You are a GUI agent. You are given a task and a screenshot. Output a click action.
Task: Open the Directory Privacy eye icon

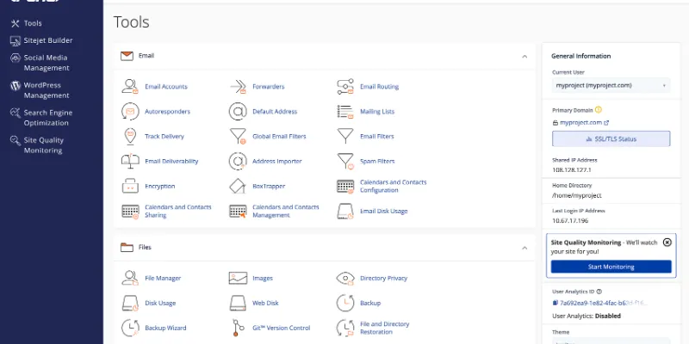345,278
